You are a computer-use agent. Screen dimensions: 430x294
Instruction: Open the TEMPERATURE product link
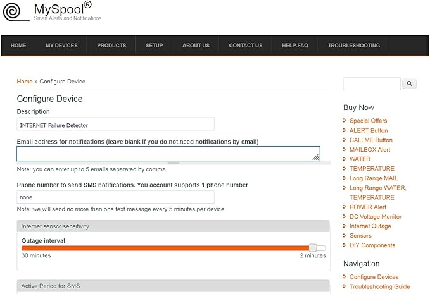(372, 169)
